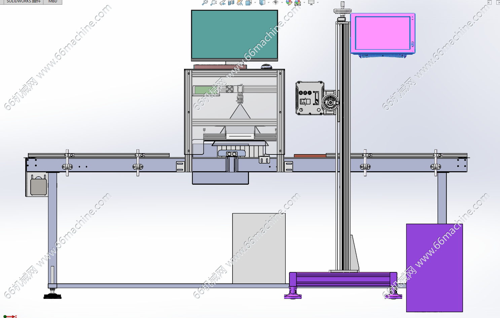Screen dimensions: 500x318
Task: Select the Zoom to Area tool
Action: 213,2
